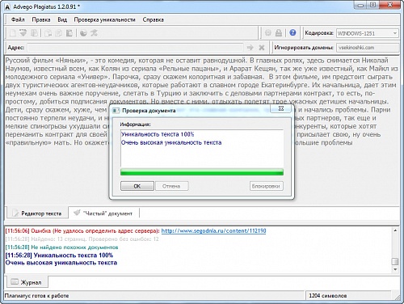404x304 pixels.
Task: Open Вид menu
Action: click(62, 19)
